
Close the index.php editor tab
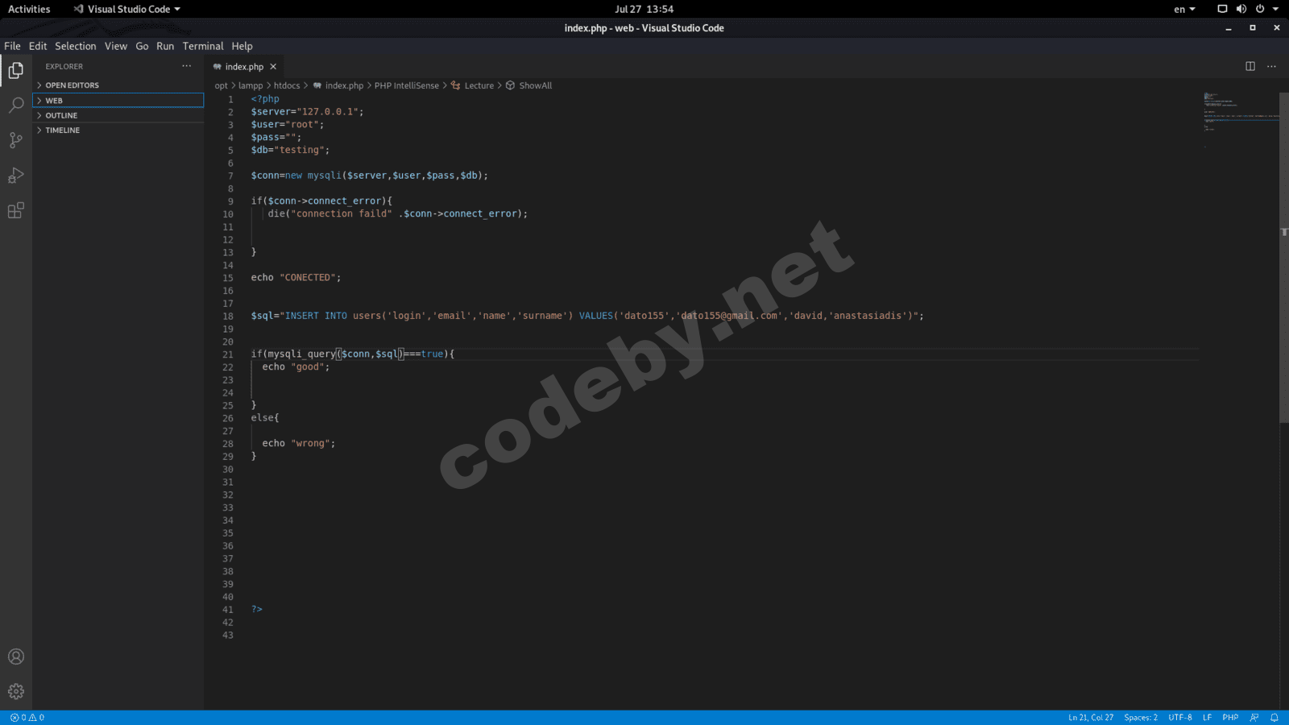click(273, 67)
